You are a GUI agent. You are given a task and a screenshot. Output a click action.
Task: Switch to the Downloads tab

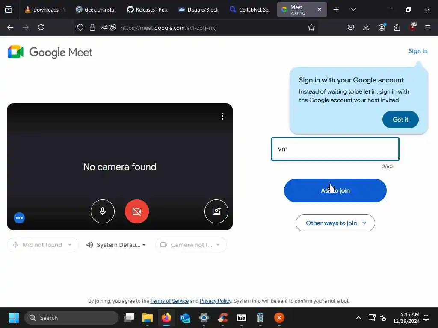[44, 9]
